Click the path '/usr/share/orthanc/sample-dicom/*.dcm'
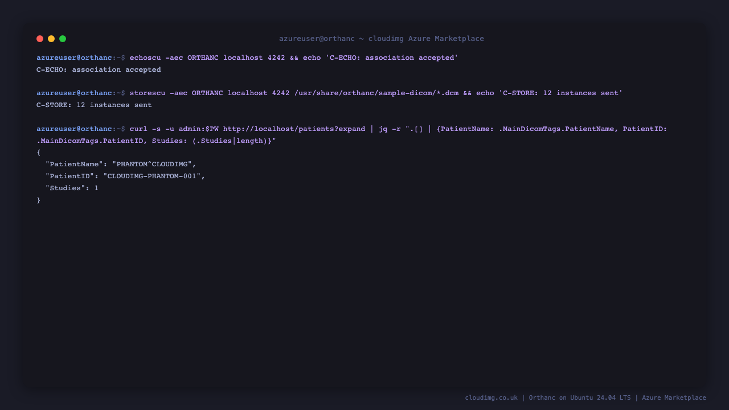 [376, 93]
